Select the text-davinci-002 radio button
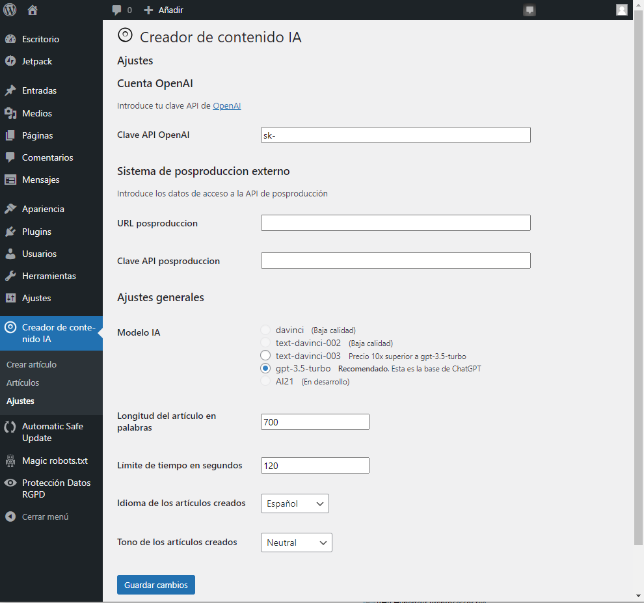The image size is (644, 603). coord(265,343)
